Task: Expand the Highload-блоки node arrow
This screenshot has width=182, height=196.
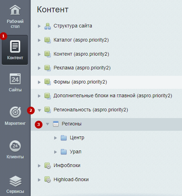Action: tap(39, 180)
